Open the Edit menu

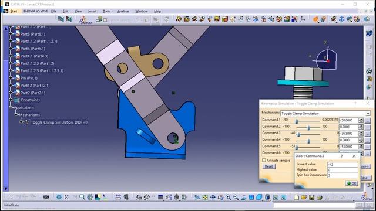coord(65,11)
